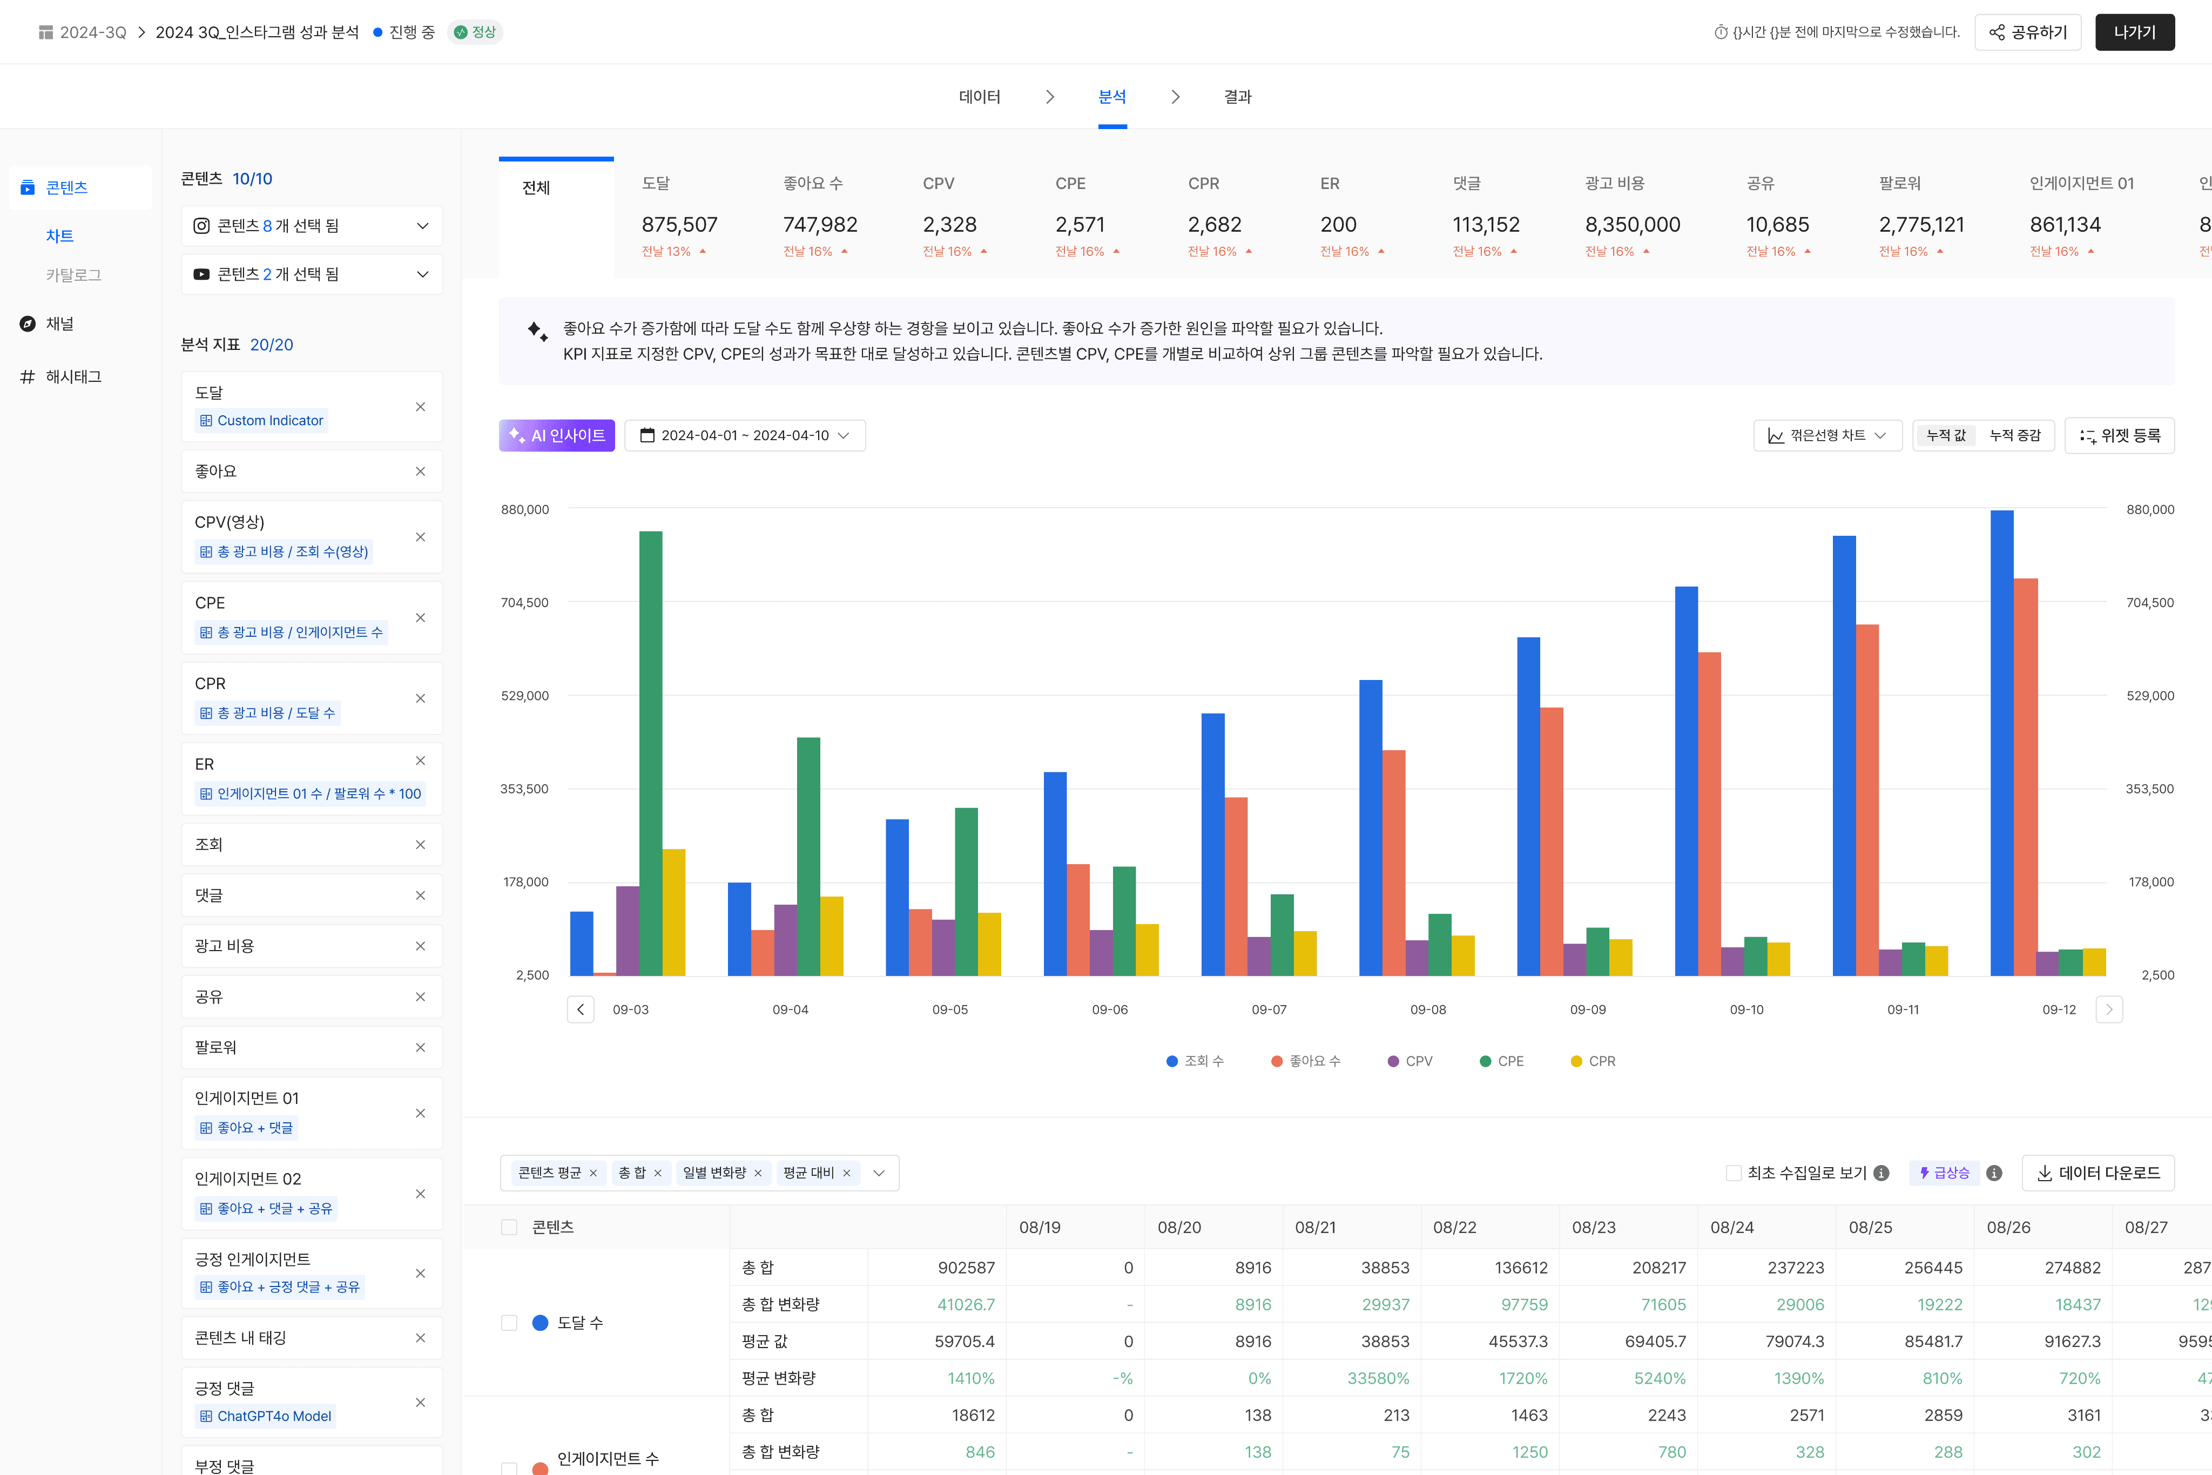Open the 채널 compass icon in sidebar
The height and width of the screenshot is (1475, 2212).
(28, 324)
